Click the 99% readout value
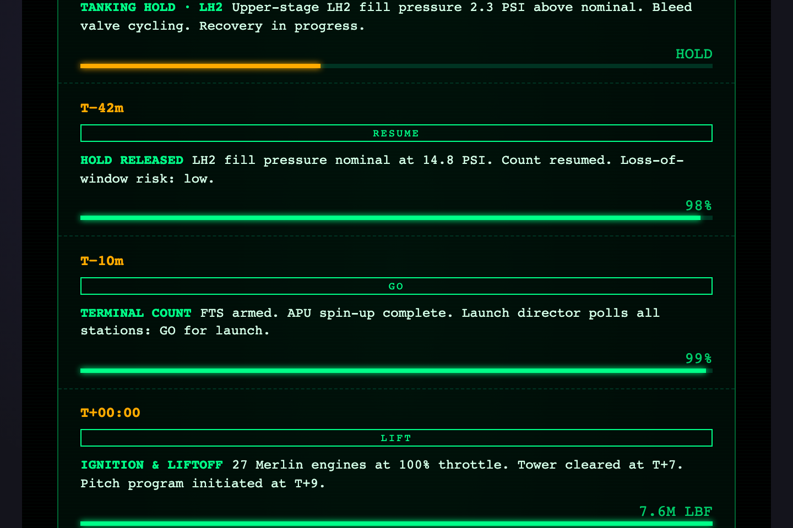The height and width of the screenshot is (528, 793). [699, 359]
